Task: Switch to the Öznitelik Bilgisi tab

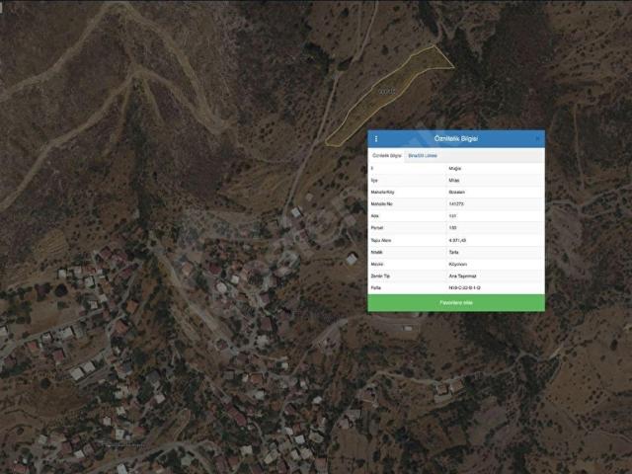Action: (x=386, y=156)
